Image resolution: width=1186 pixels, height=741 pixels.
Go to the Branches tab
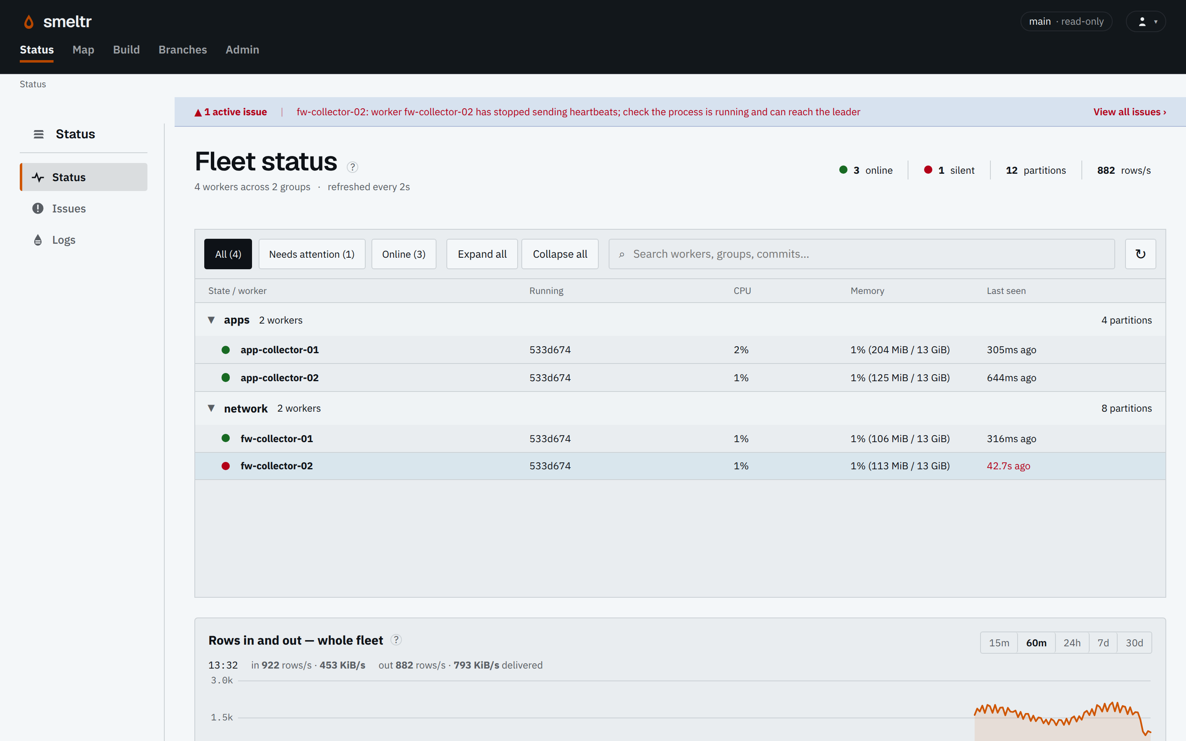[183, 49]
